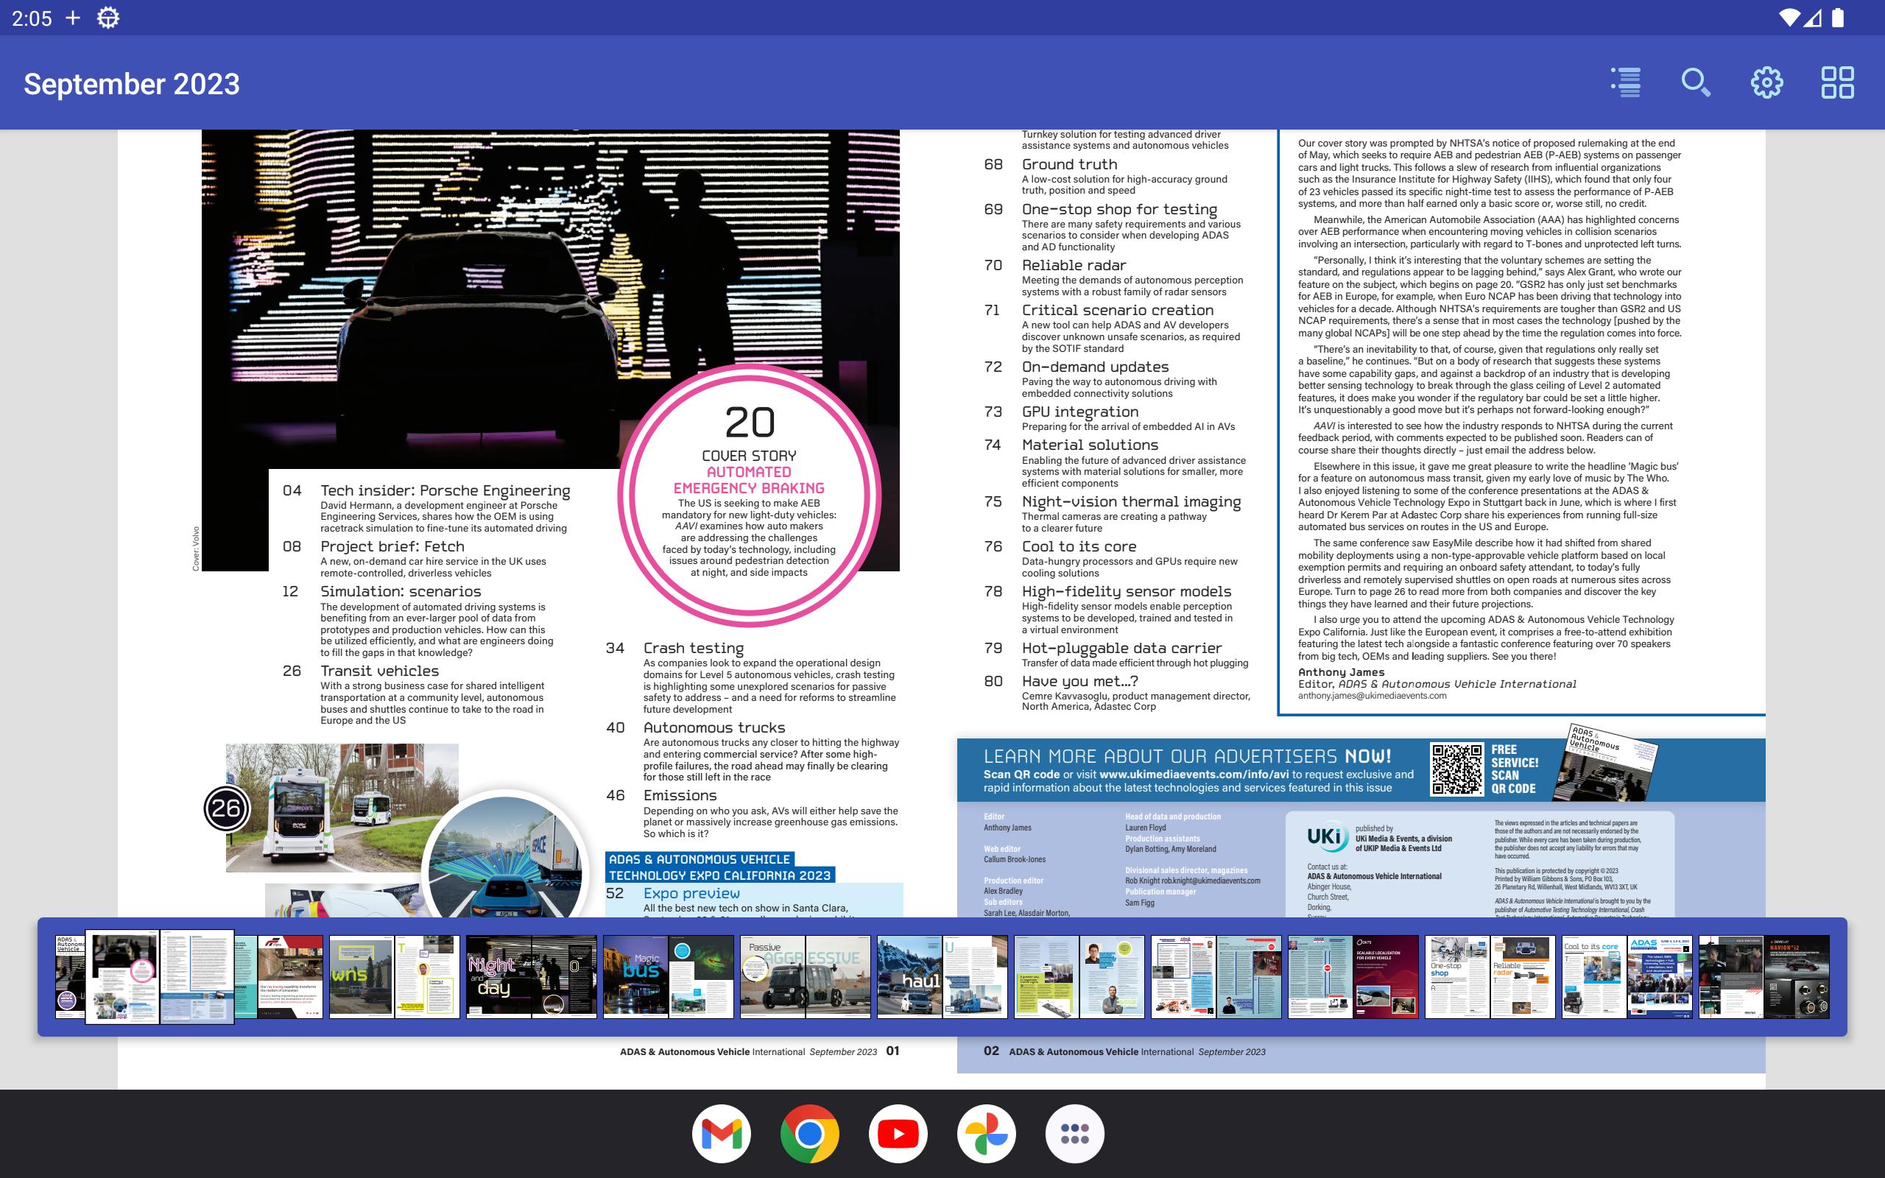Open the last thumbnail in the strip
Screen dimensions: 1885x1178
(1764, 976)
